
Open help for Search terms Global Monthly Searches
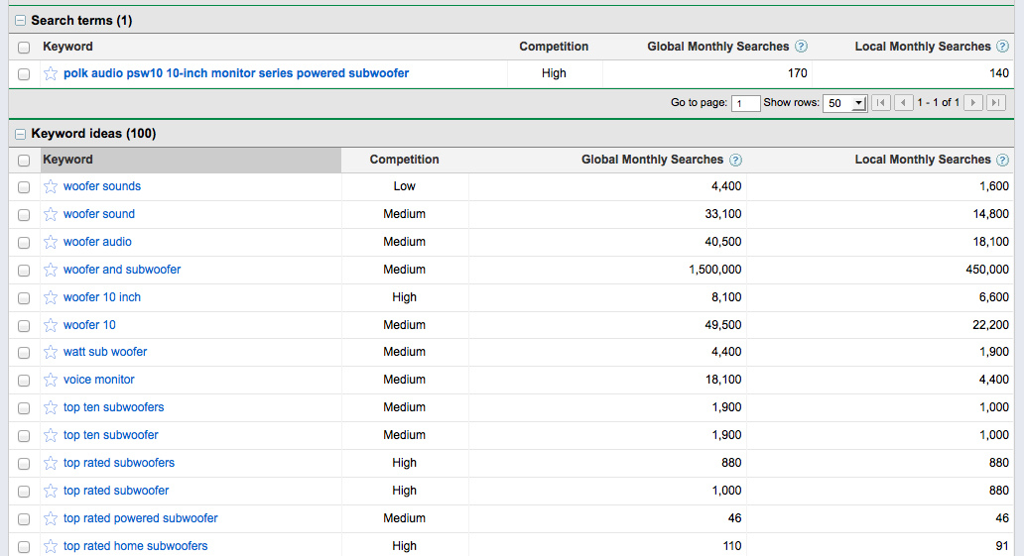[802, 47]
